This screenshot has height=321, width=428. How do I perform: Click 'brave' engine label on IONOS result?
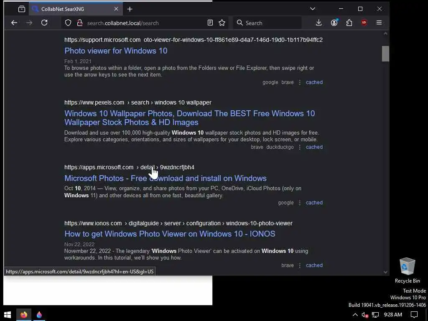(x=288, y=265)
